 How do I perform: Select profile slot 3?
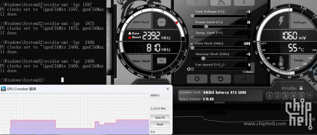(x=285, y=96)
